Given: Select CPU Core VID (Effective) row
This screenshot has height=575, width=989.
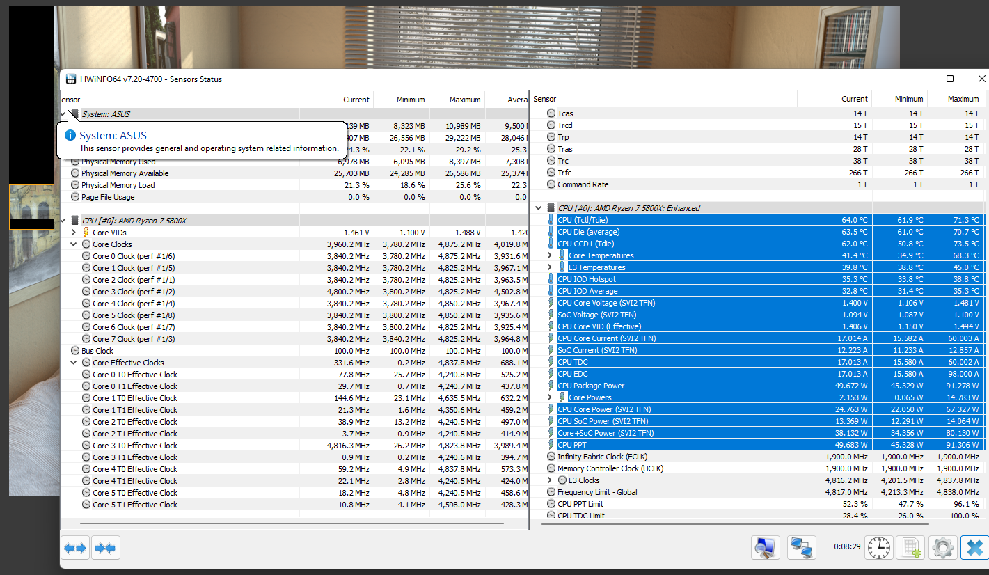Looking at the screenshot, I should [759, 326].
